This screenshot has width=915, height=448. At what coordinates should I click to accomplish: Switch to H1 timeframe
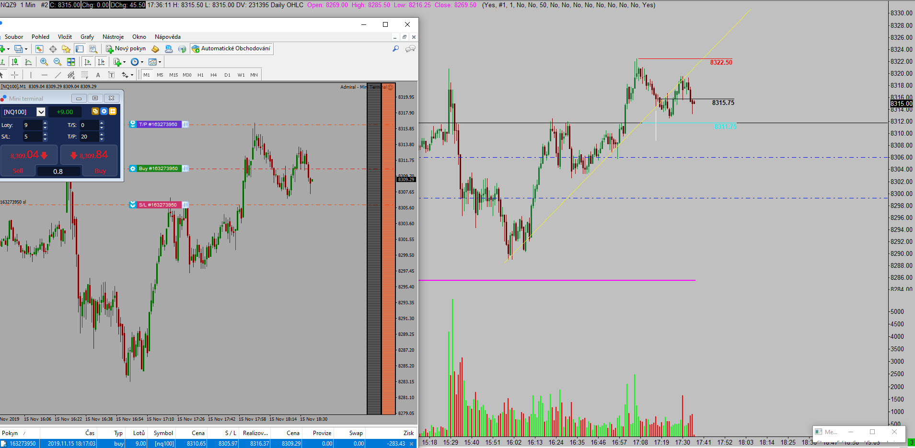(200, 75)
